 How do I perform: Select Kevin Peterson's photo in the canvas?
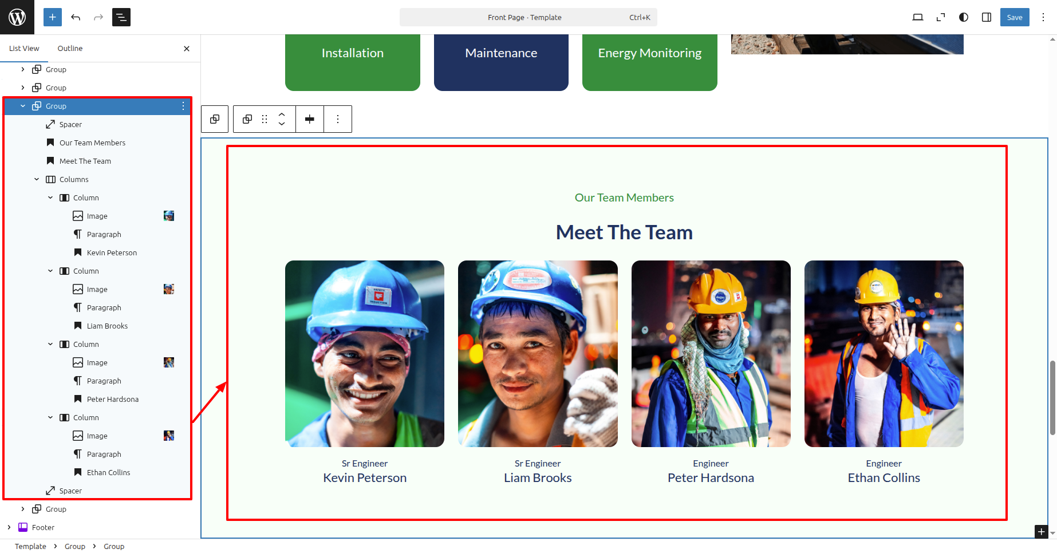pyautogui.click(x=365, y=354)
